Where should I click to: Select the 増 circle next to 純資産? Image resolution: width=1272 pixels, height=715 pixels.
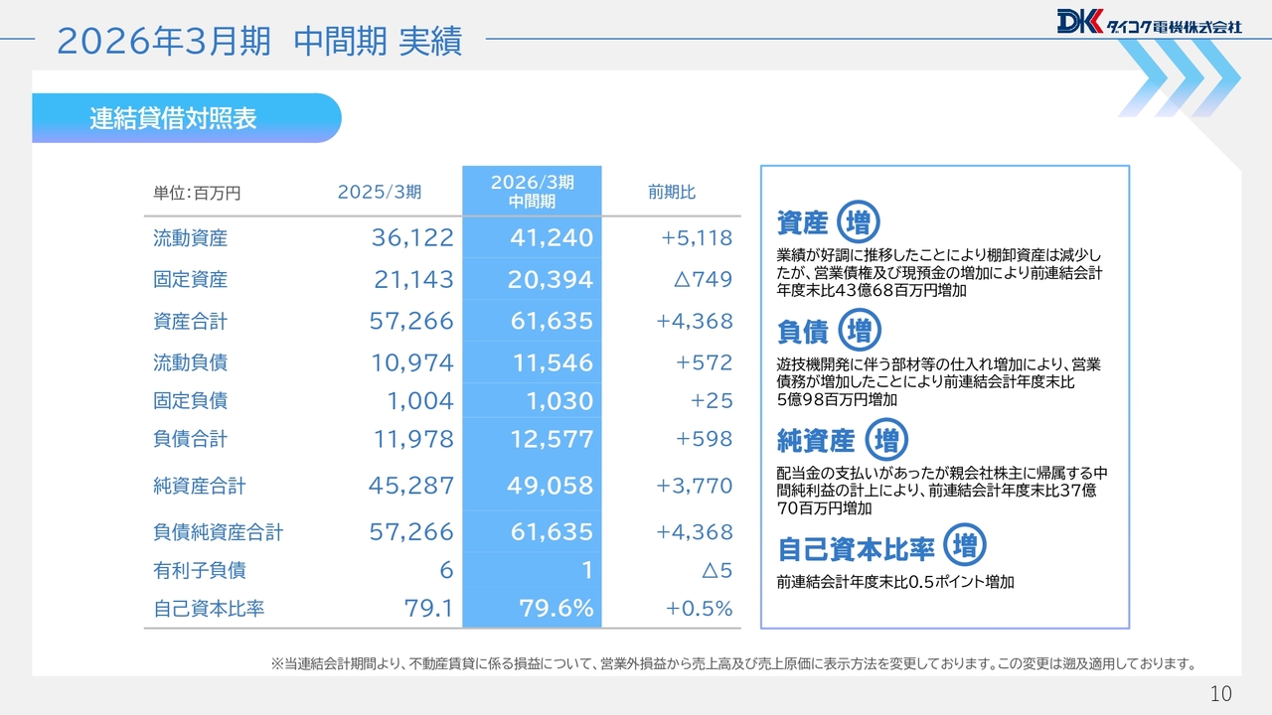885,440
